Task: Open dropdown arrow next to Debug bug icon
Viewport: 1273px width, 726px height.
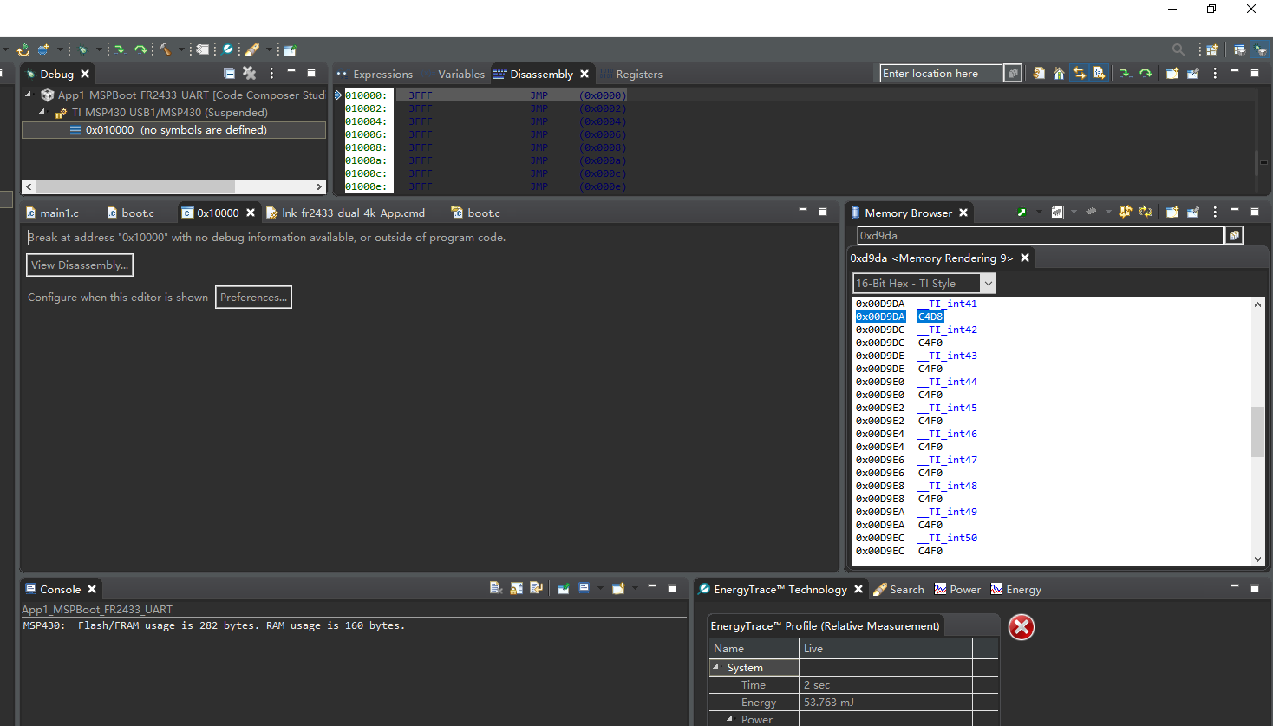Action: [x=98, y=50]
